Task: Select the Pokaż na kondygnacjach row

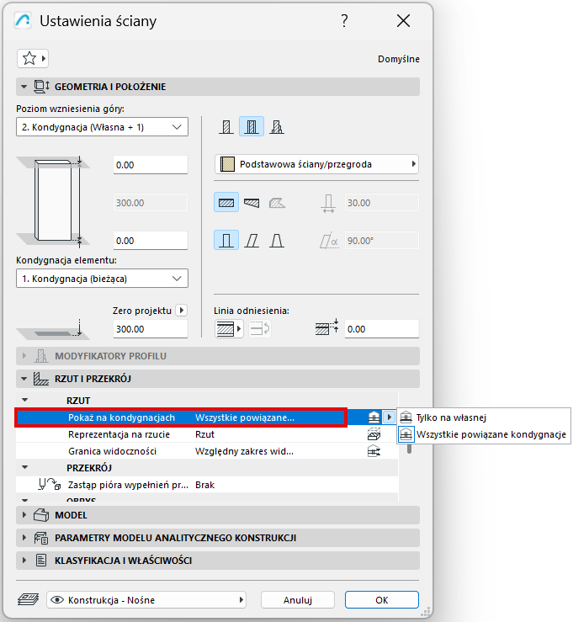Action: 207,417
